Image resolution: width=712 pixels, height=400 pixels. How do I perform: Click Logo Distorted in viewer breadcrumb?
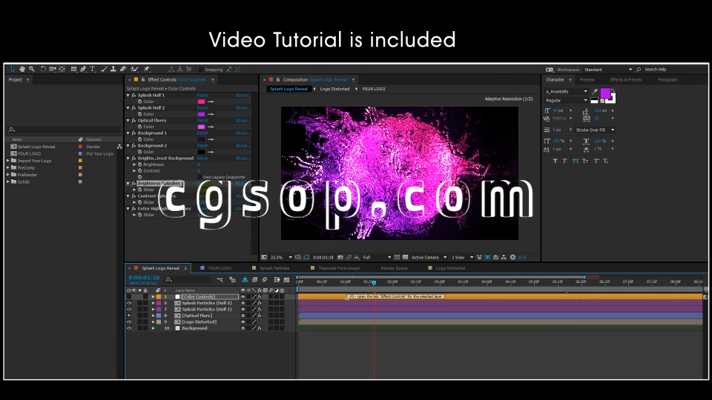334,89
